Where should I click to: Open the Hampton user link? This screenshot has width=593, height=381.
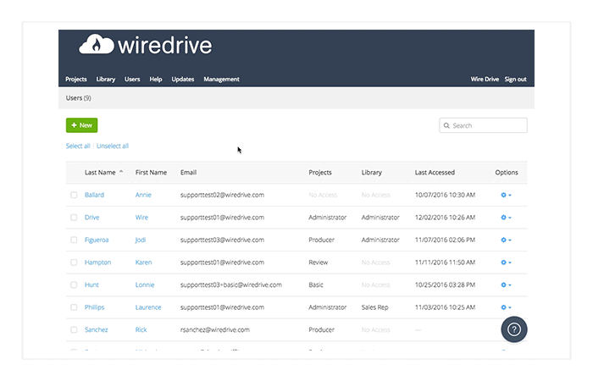tap(97, 262)
